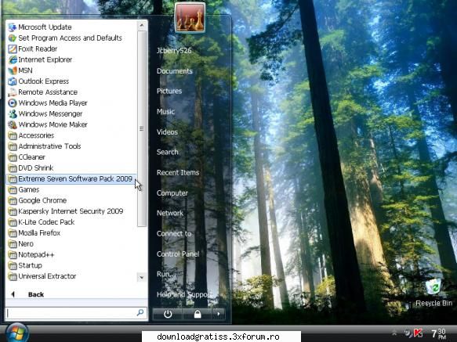Click the Nero folder icon
The height and width of the screenshot is (342, 457).
click(x=13, y=244)
